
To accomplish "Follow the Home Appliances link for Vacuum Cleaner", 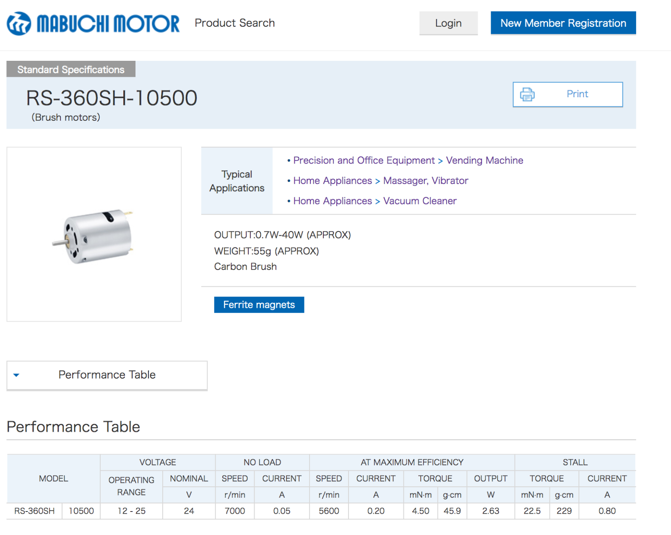I will click(x=333, y=201).
